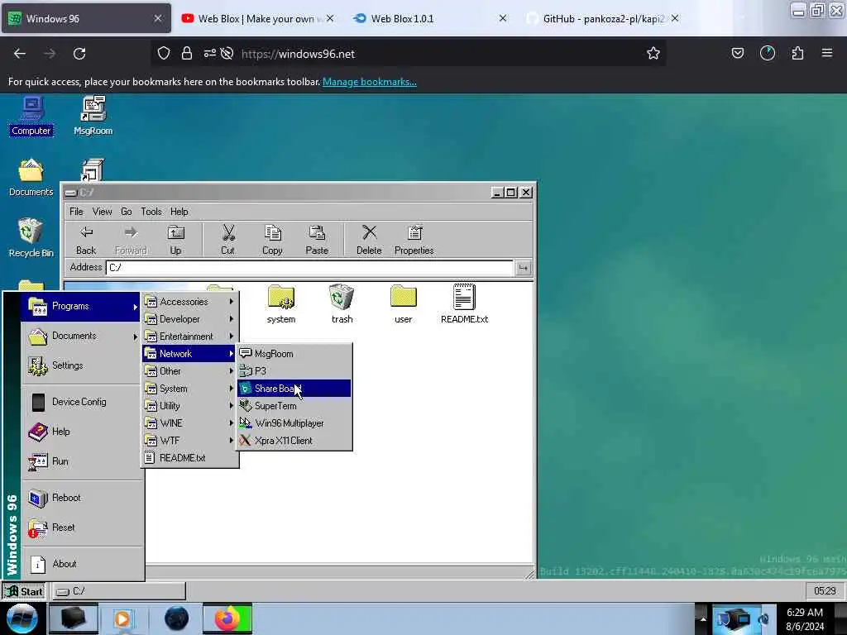847x635 pixels.
Task: Click the Windows 96 Start button
Action: (x=23, y=591)
